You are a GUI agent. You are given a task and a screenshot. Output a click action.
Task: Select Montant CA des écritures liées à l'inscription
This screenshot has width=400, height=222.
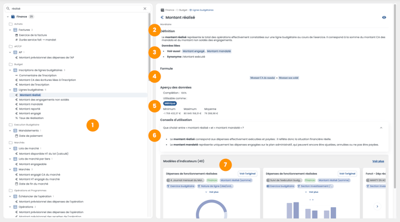click(47, 80)
